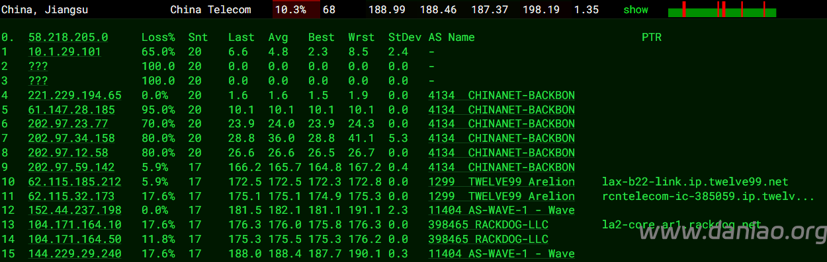Image resolution: width=827 pixels, height=262 pixels.
Task: Open final hop IP 144.229.29.240
Action: click(x=75, y=253)
